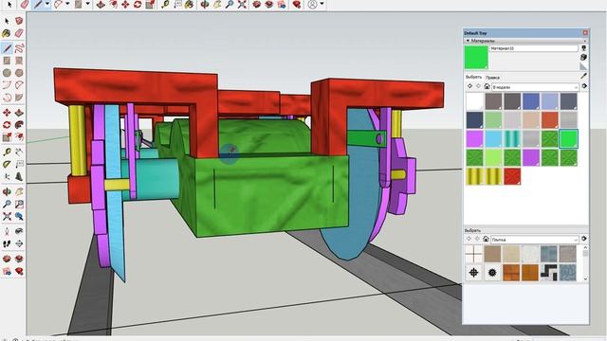Click the In Model home icon
Screen dimensions: 607x341
[487, 86]
